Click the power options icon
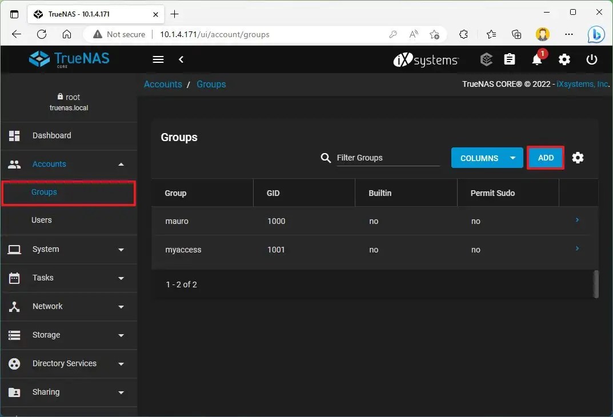The height and width of the screenshot is (417, 613). coord(592,59)
